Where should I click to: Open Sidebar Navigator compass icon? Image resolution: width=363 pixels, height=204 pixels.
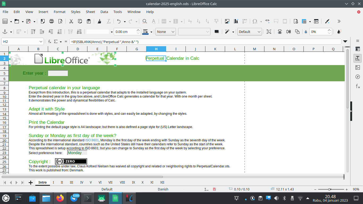358,77
